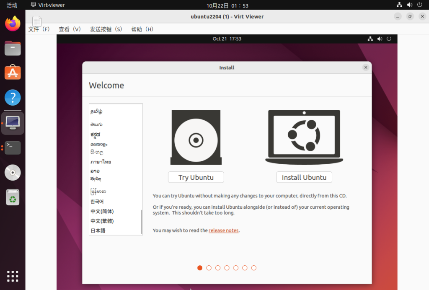Click the disc media icon in dock
Screen dimensions: 429x290
click(x=13, y=172)
